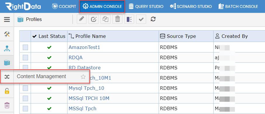Viewport: 265px width, 114px height.
Task: Open the hamburger menu icon
Action: pyautogui.click(x=7, y=20)
